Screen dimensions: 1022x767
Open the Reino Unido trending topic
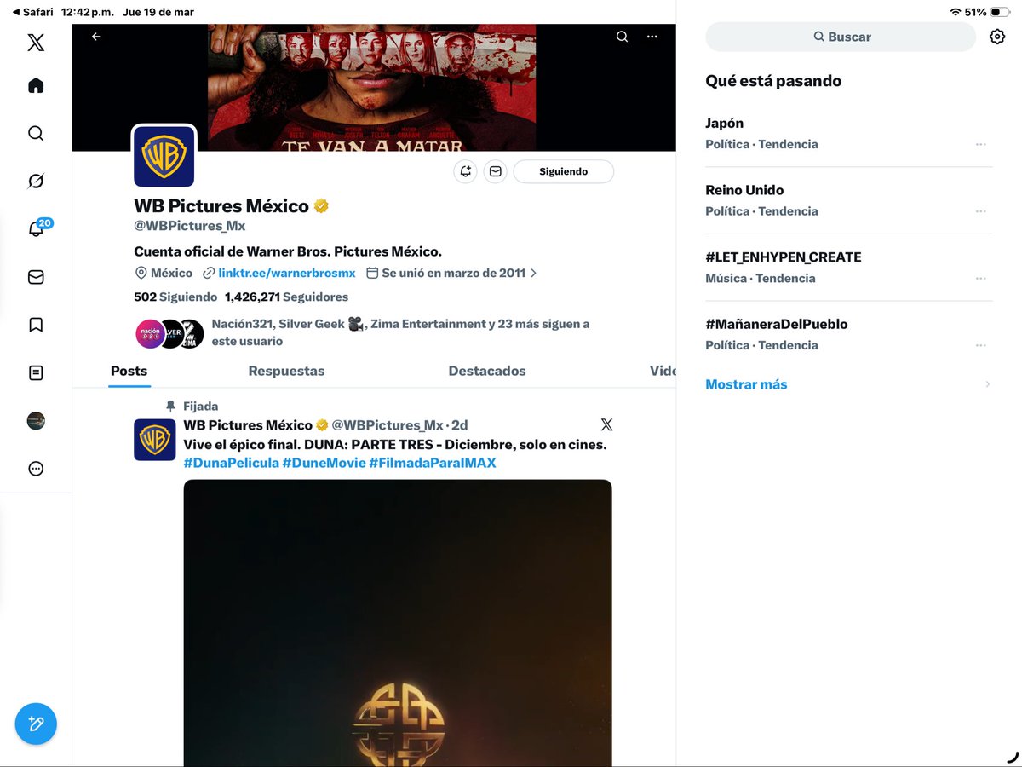[x=849, y=200]
